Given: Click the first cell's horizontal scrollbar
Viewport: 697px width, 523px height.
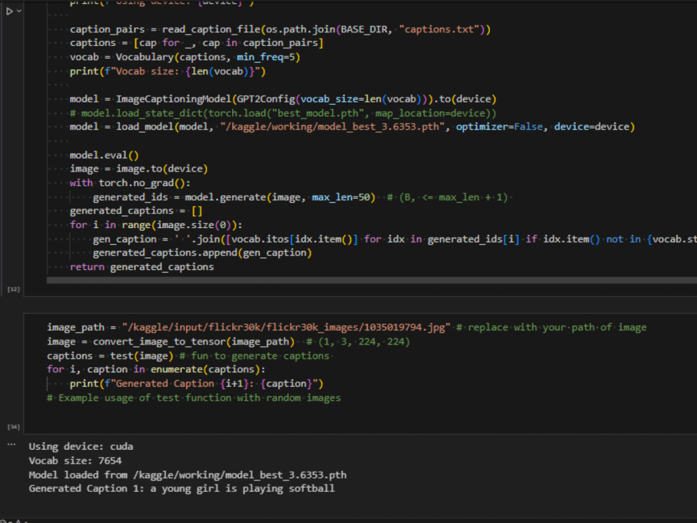Looking at the screenshot, I should 372,280.
